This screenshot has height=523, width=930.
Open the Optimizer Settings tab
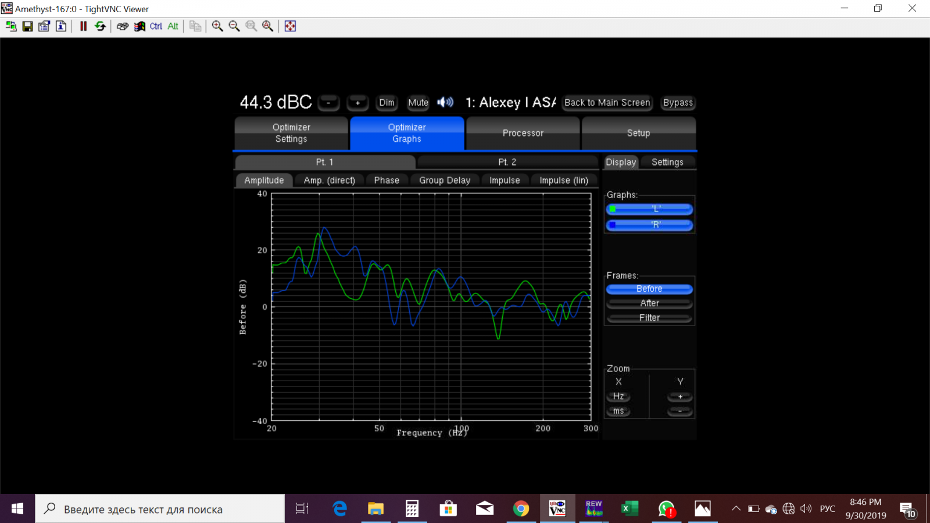291,133
